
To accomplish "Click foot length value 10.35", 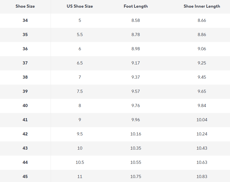I will (x=136, y=148).
